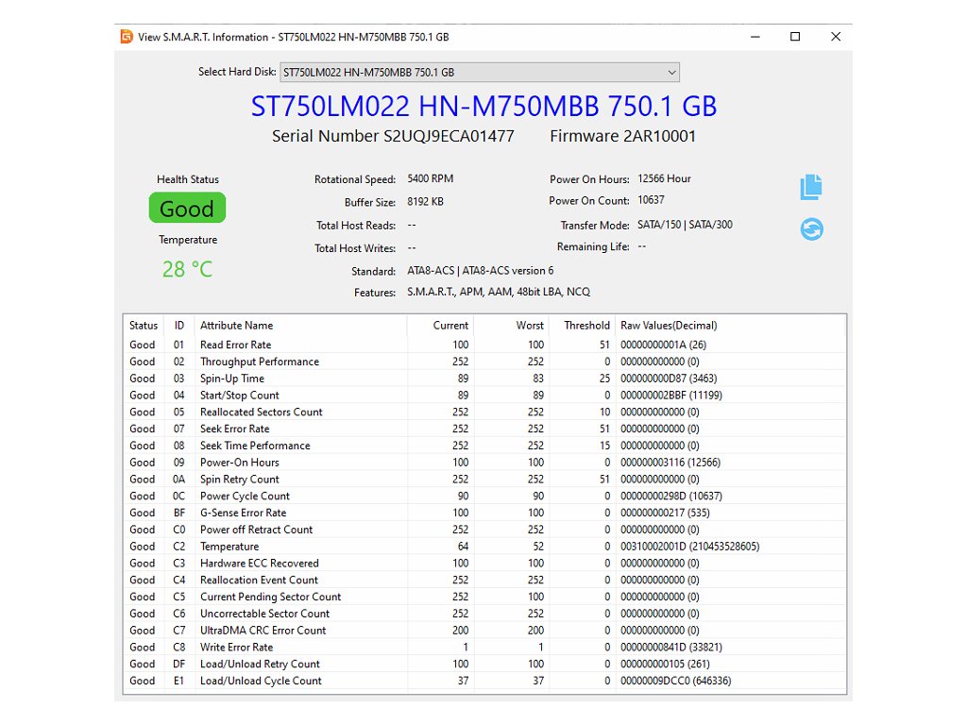Select the Seek Error Rate row

[484, 429]
